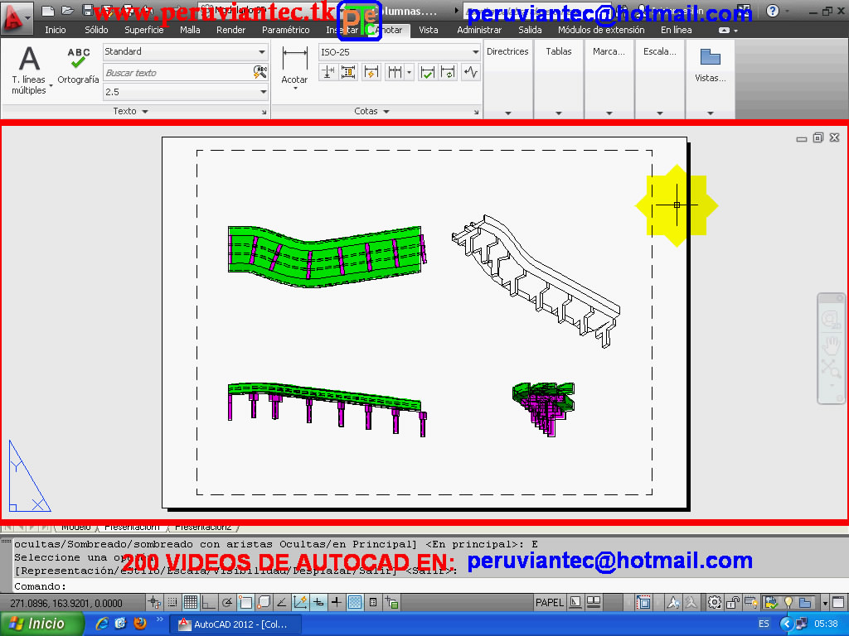
Task: Toggle 3D object snap in status bar
Action: 264,602
